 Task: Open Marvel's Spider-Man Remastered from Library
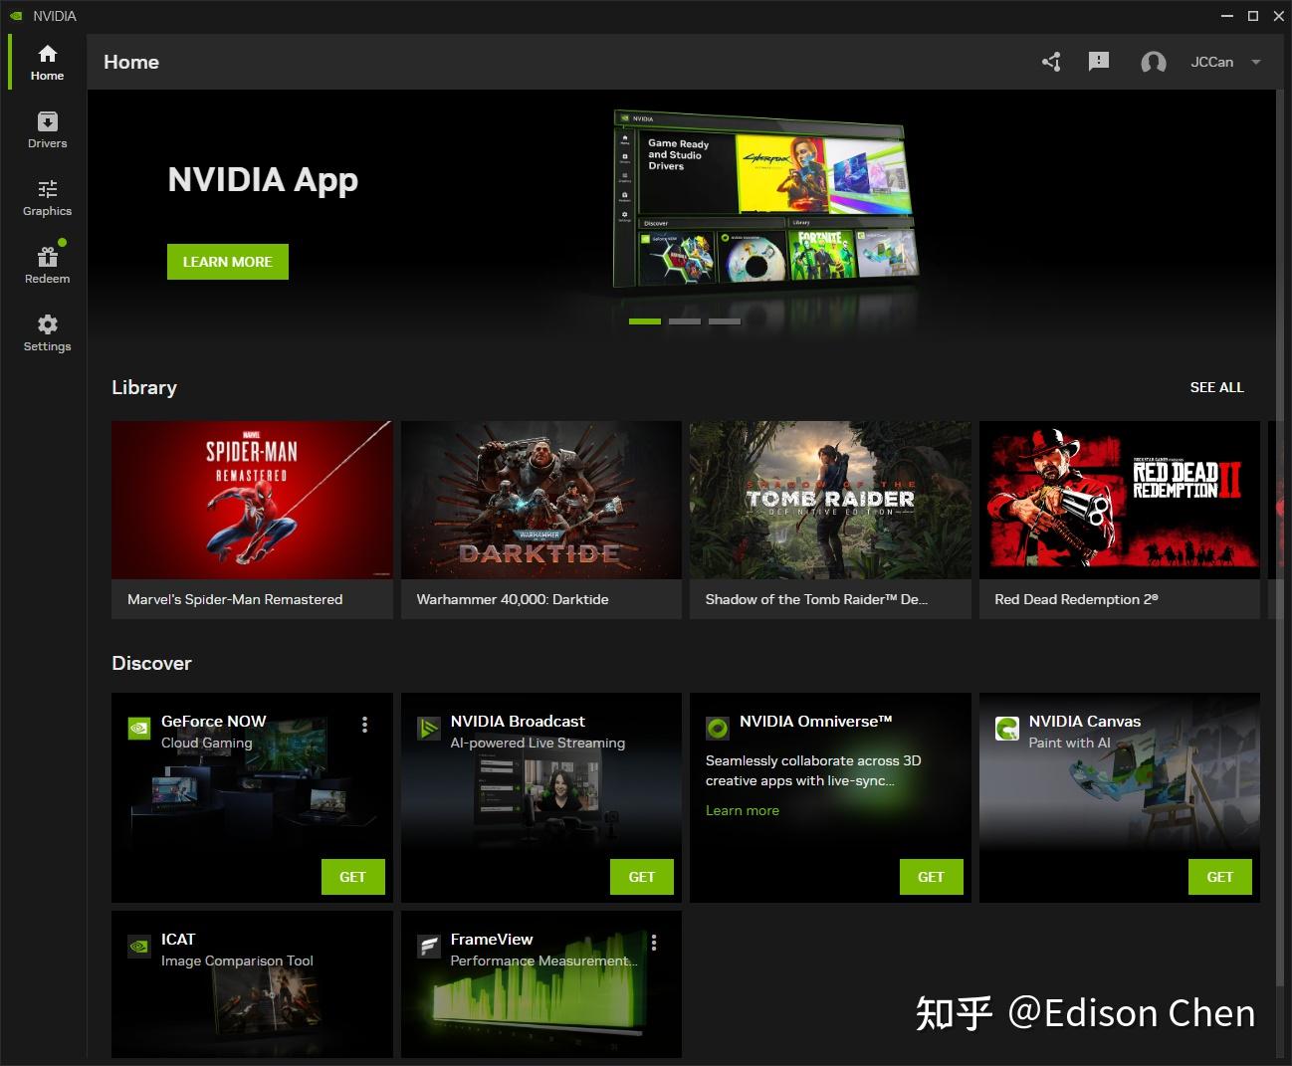point(251,500)
